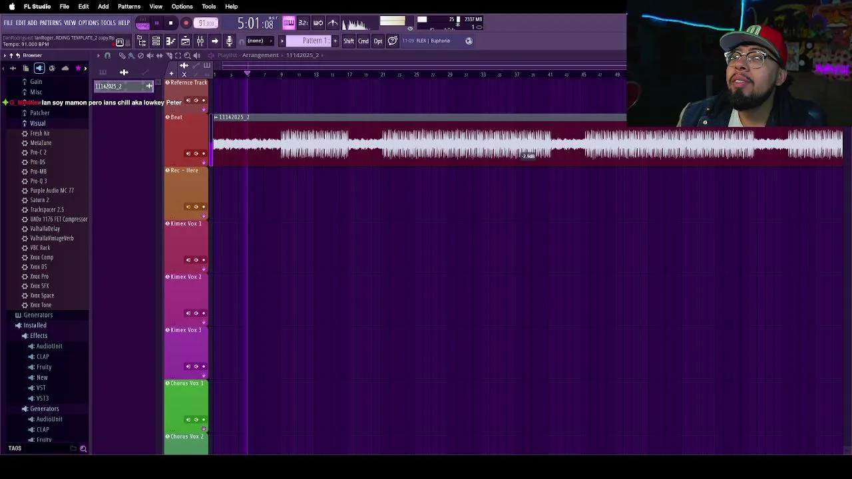This screenshot has width=852, height=479.
Task: Open the Edit menu in macOS bar
Action: pos(84,7)
